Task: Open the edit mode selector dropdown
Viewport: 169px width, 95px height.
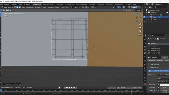Action: (7, 7)
